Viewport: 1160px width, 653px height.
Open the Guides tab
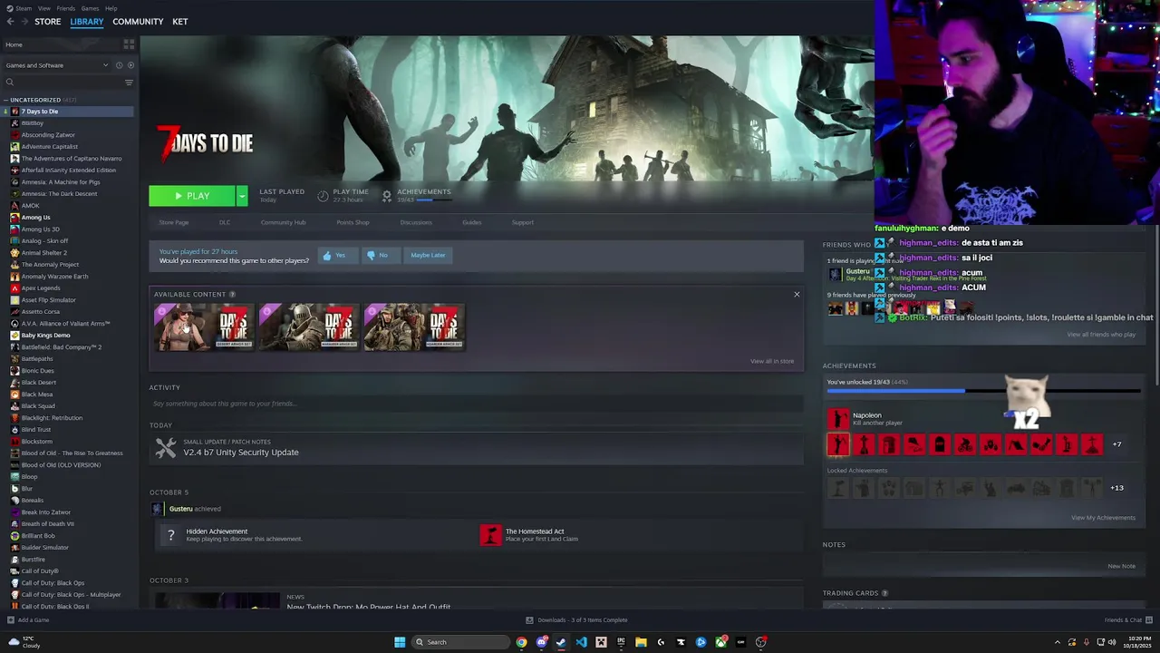click(x=472, y=222)
